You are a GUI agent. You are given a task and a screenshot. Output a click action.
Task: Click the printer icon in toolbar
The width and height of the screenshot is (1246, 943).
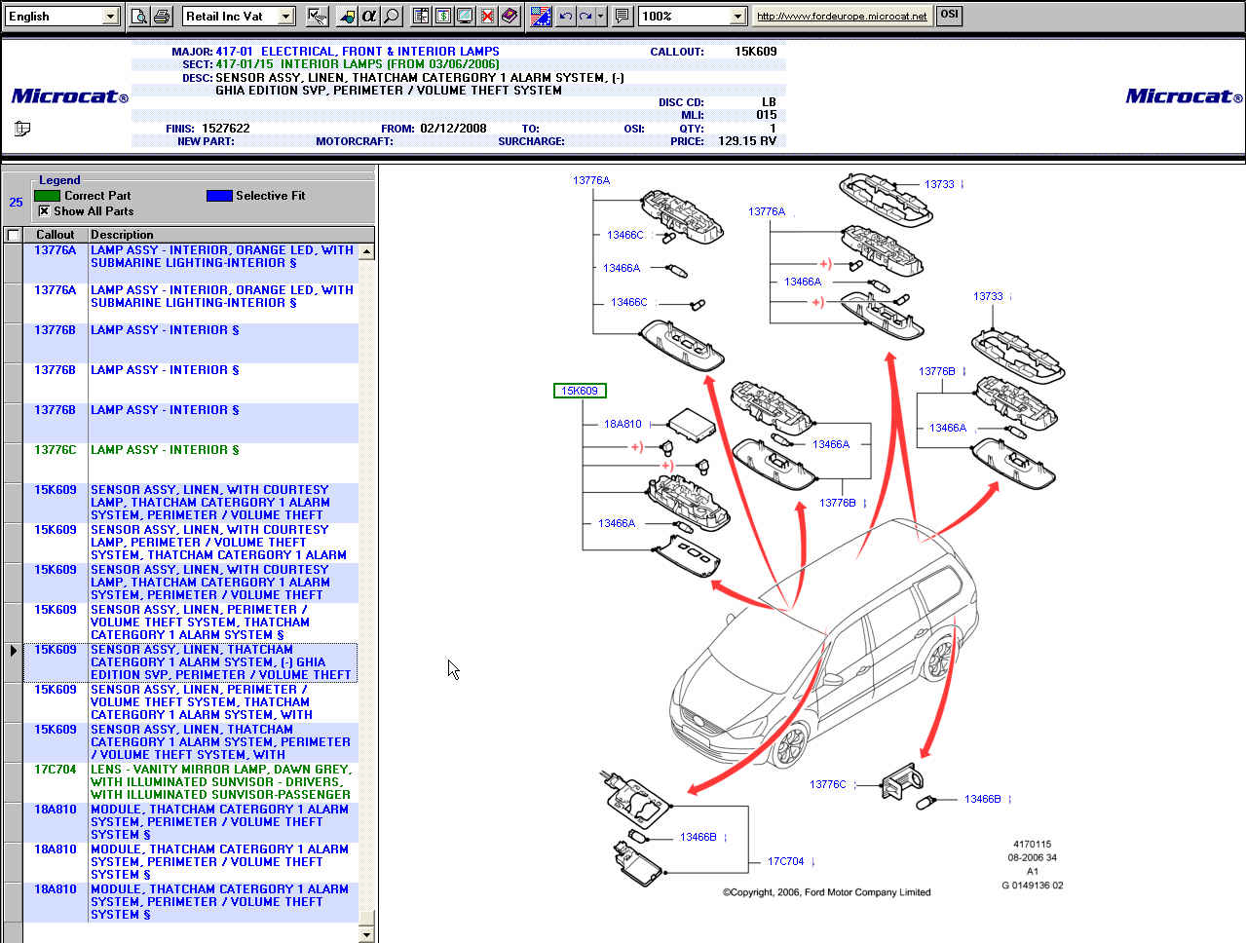pyautogui.click(x=162, y=16)
